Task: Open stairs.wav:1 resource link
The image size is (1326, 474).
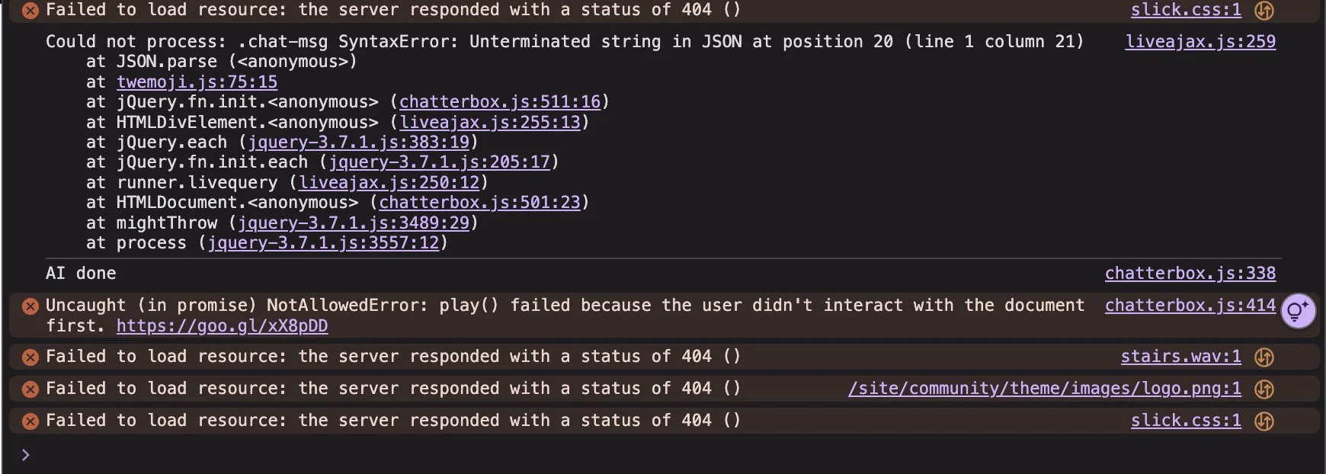Action: click(x=1180, y=356)
